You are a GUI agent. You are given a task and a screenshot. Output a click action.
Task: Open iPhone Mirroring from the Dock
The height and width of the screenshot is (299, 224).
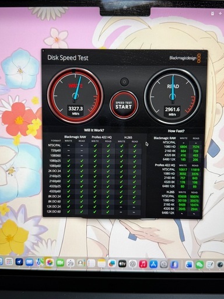coord(174,265)
